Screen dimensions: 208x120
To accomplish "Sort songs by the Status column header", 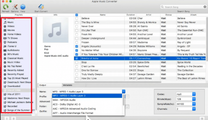I will pyautogui.click(x=168, y=15).
